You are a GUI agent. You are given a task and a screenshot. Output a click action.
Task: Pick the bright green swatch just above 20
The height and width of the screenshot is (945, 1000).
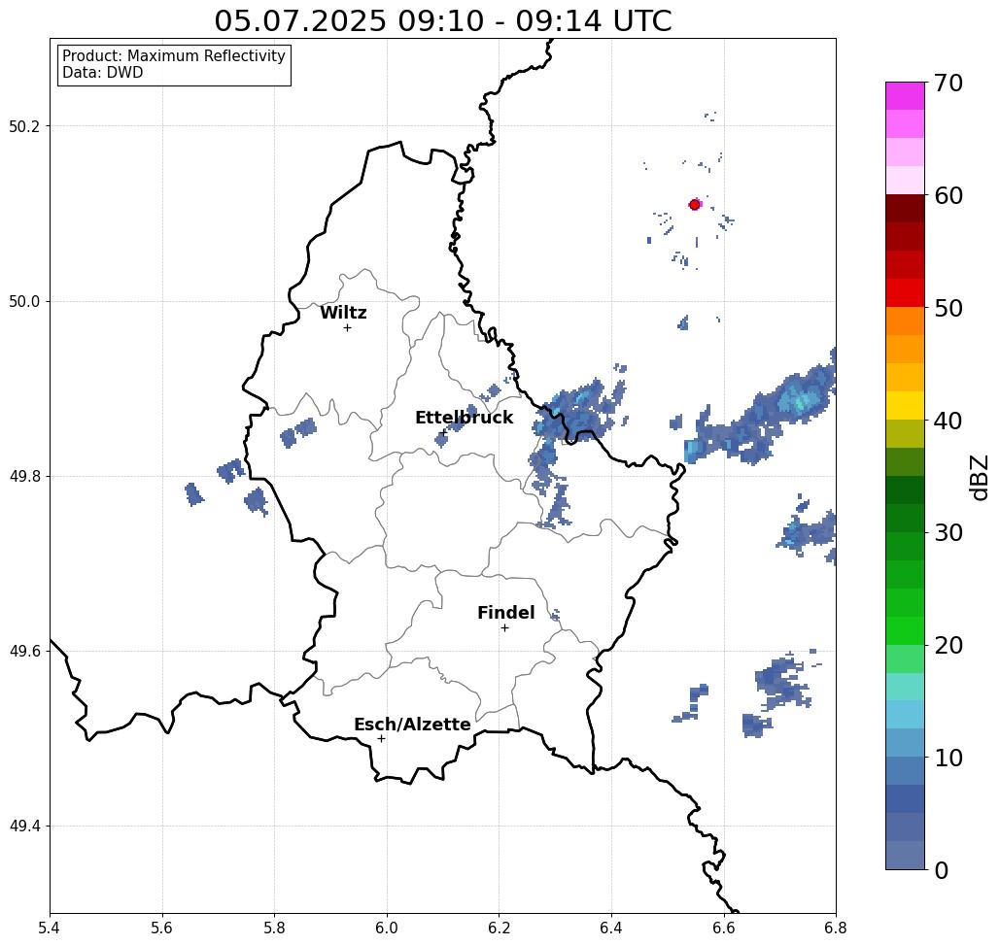click(x=905, y=630)
